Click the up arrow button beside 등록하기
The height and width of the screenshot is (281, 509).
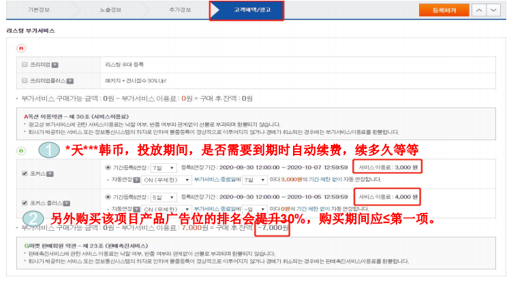[479, 10]
